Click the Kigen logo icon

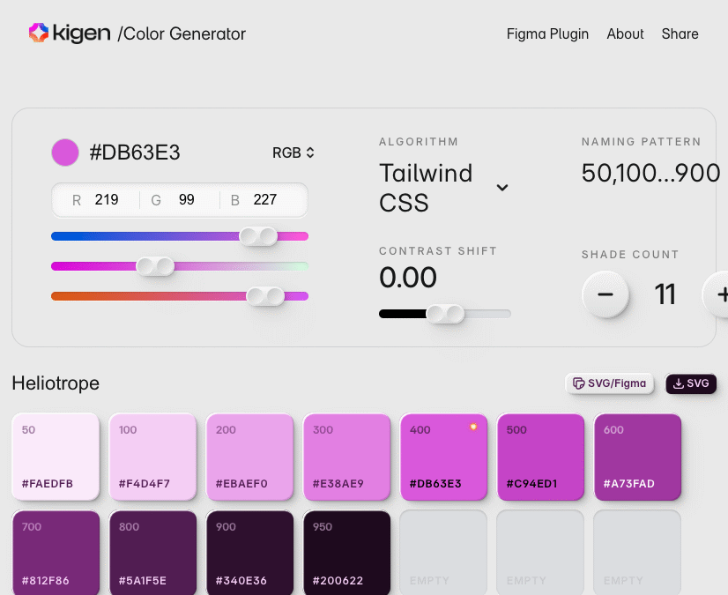[x=39, y=33]
